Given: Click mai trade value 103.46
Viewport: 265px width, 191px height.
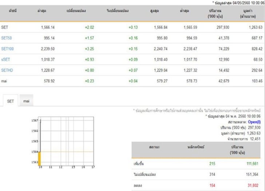Looking at the screenshot, I should pos(257,81).
